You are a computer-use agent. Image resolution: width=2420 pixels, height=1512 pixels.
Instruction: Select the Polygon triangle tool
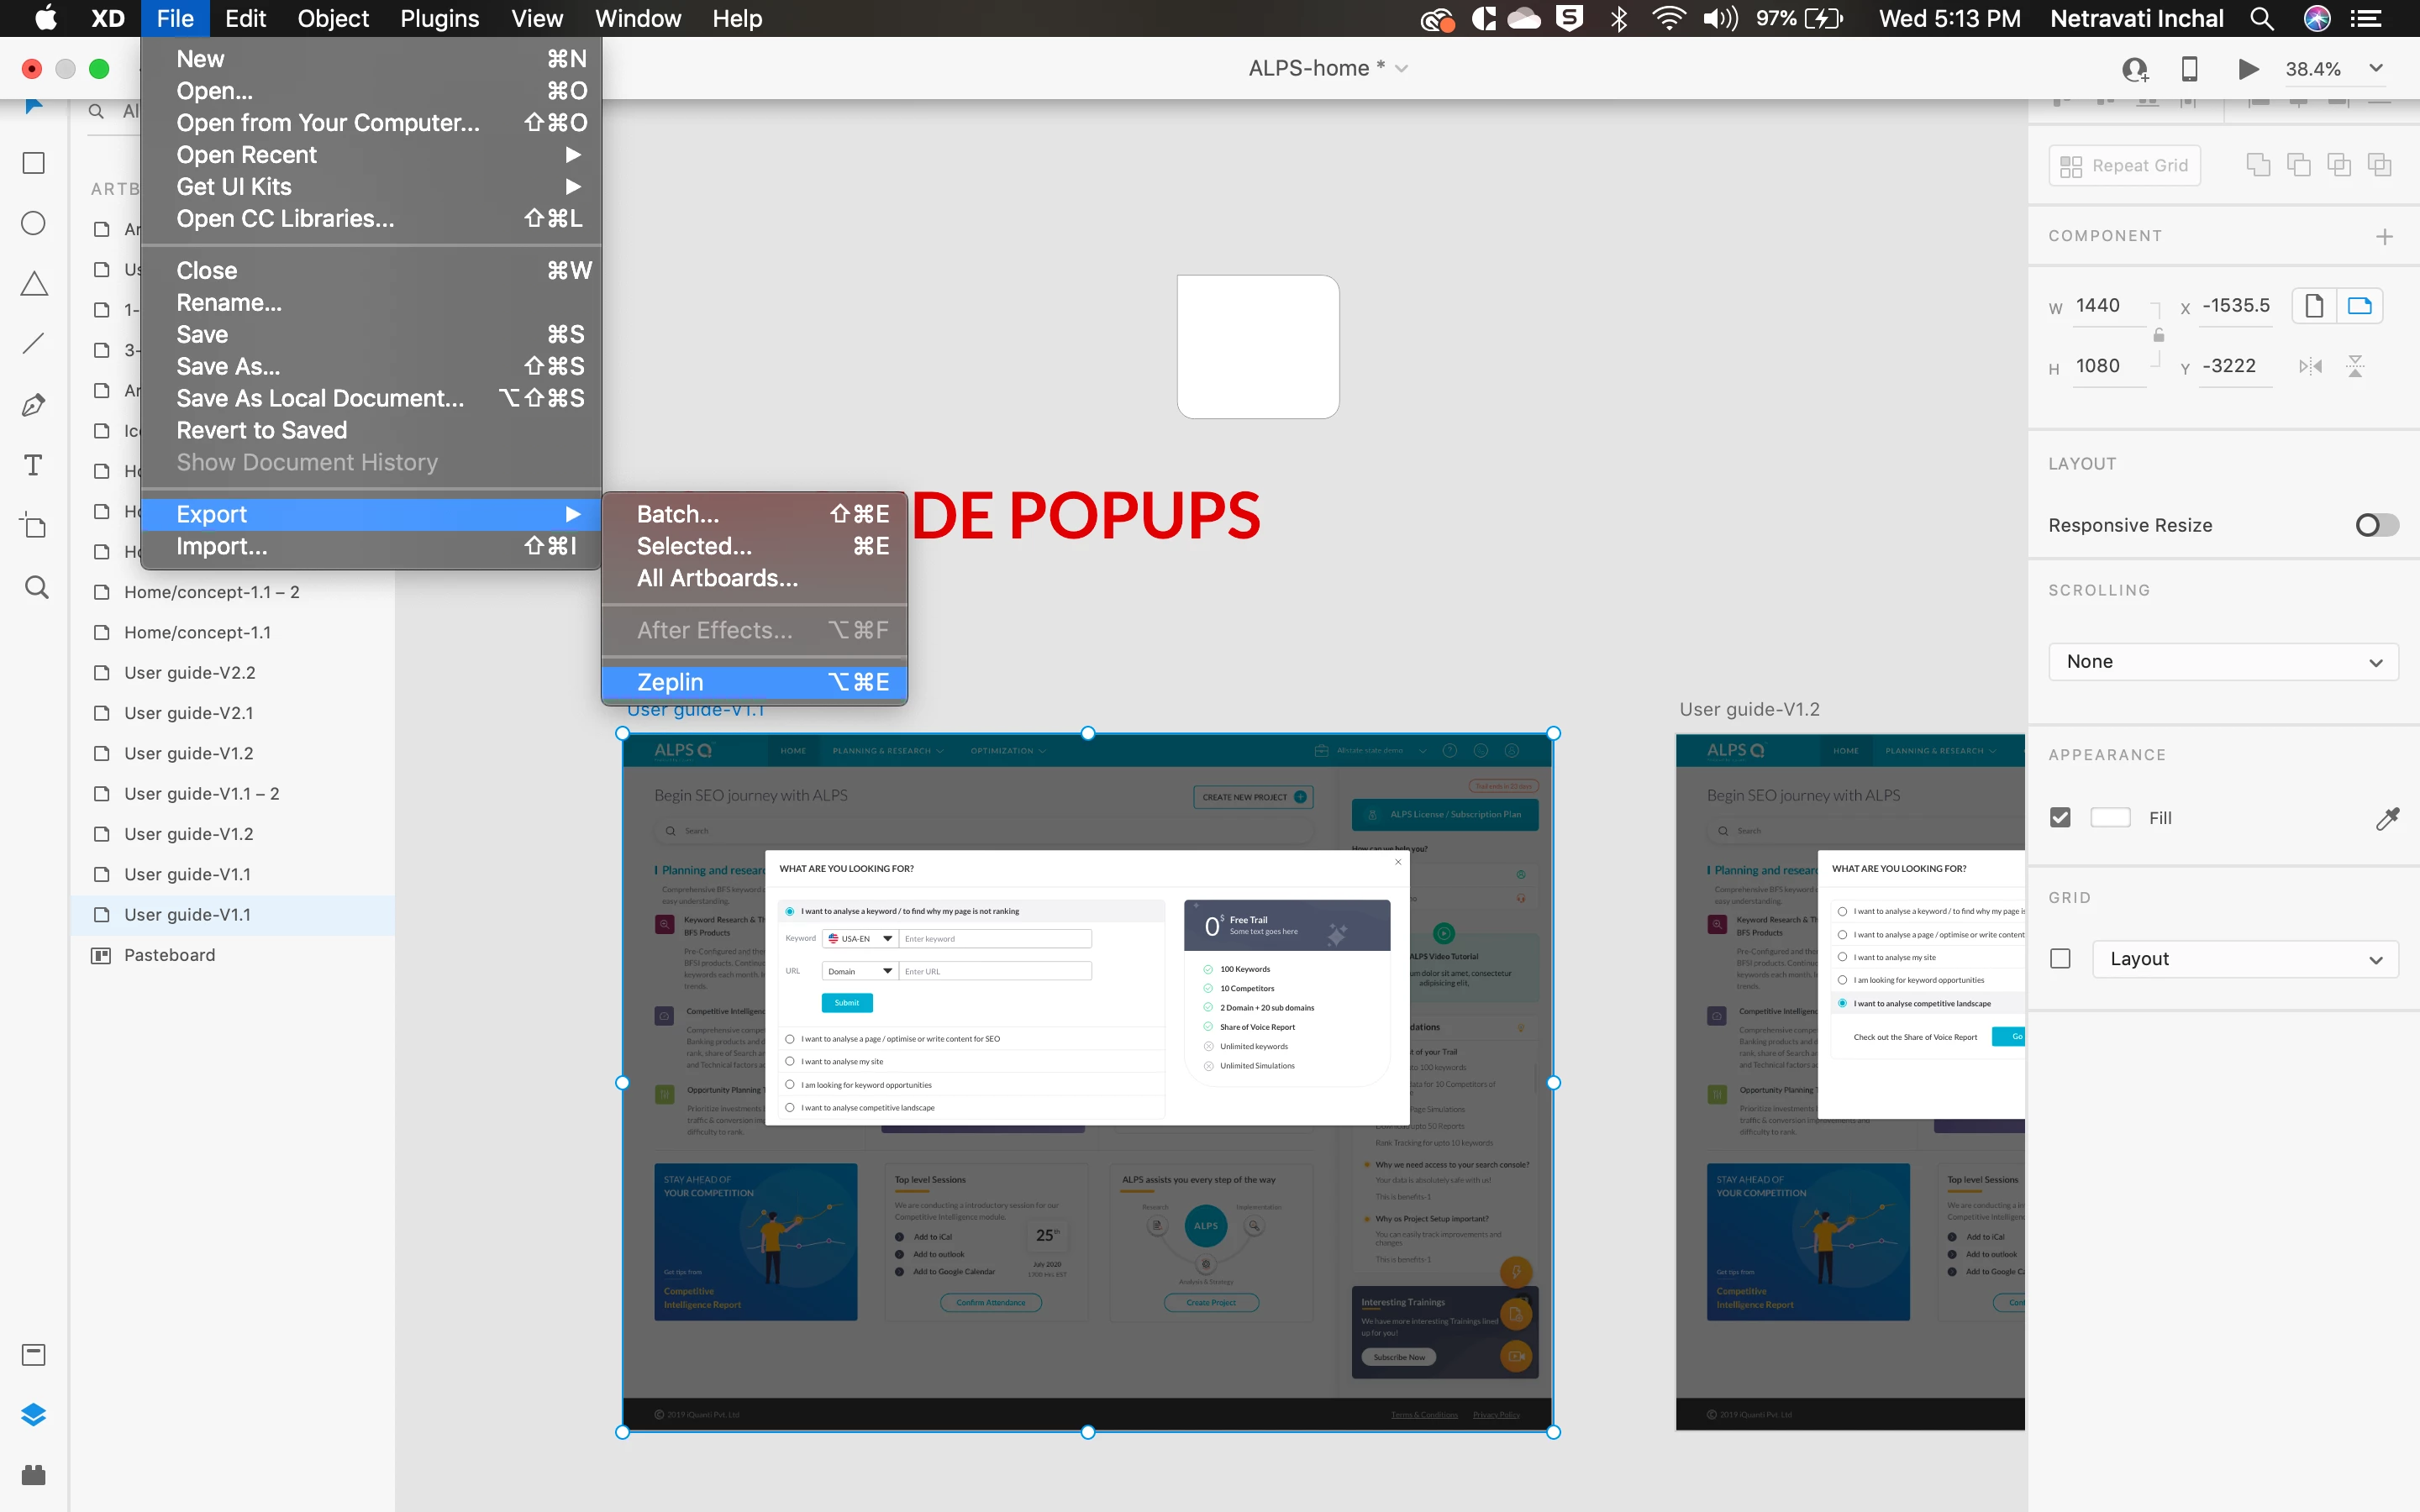click(x=34, y=284)
